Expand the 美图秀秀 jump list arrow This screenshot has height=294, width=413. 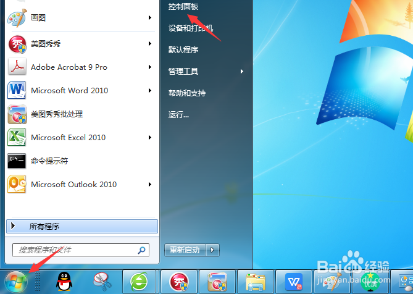point(149,43)
